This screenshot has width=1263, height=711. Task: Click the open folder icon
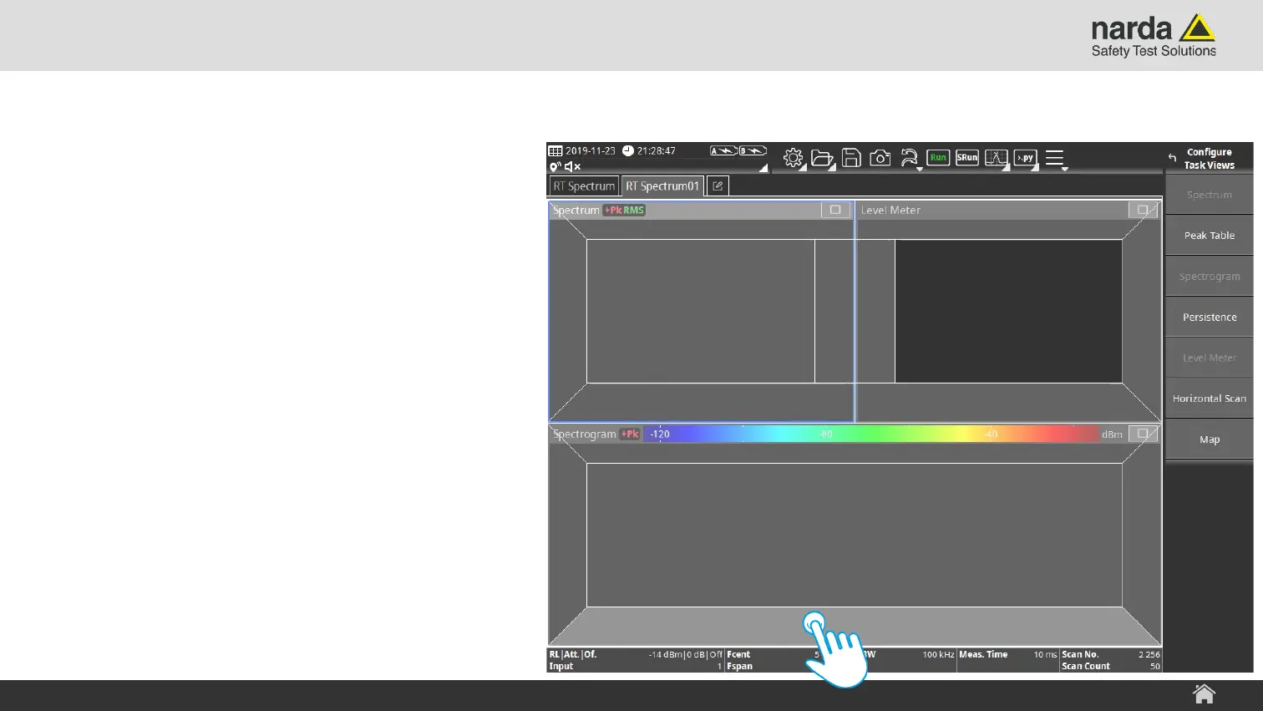click(822, 158)
